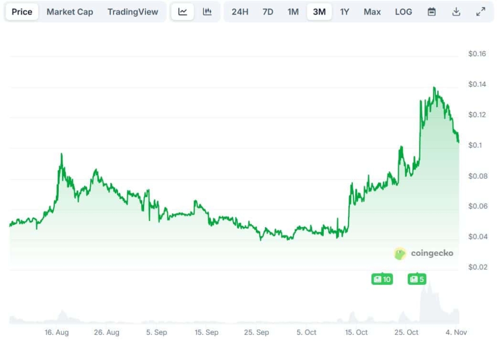Select the 3M time range
The height and width of the screenshot is (341, 497).
319,12
